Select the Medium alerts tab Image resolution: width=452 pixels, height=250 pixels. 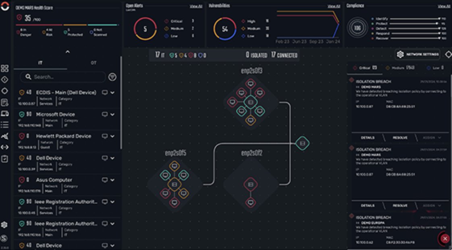pos(400,68)
